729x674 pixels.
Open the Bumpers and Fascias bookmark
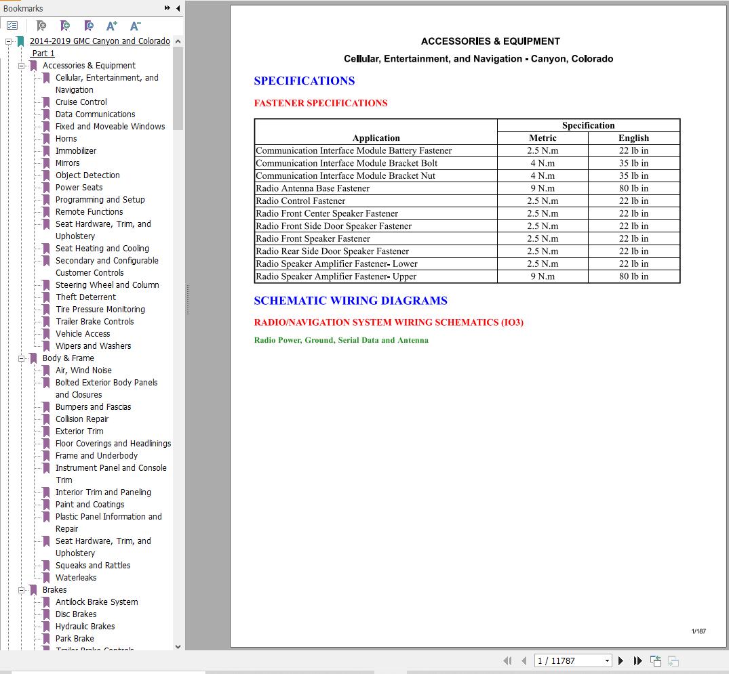coord(93,407)
